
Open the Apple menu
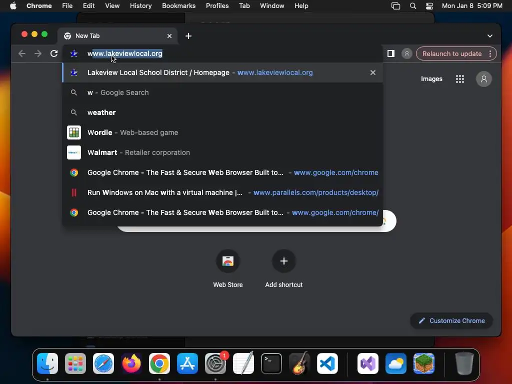point(13,6)
